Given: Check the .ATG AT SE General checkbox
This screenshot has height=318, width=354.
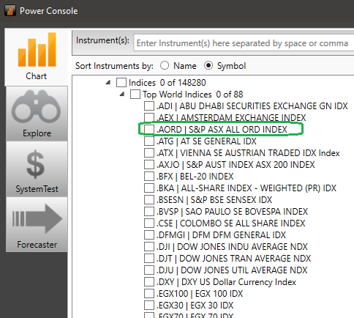Looking at the screenshot, I should (x=149, y=141).
